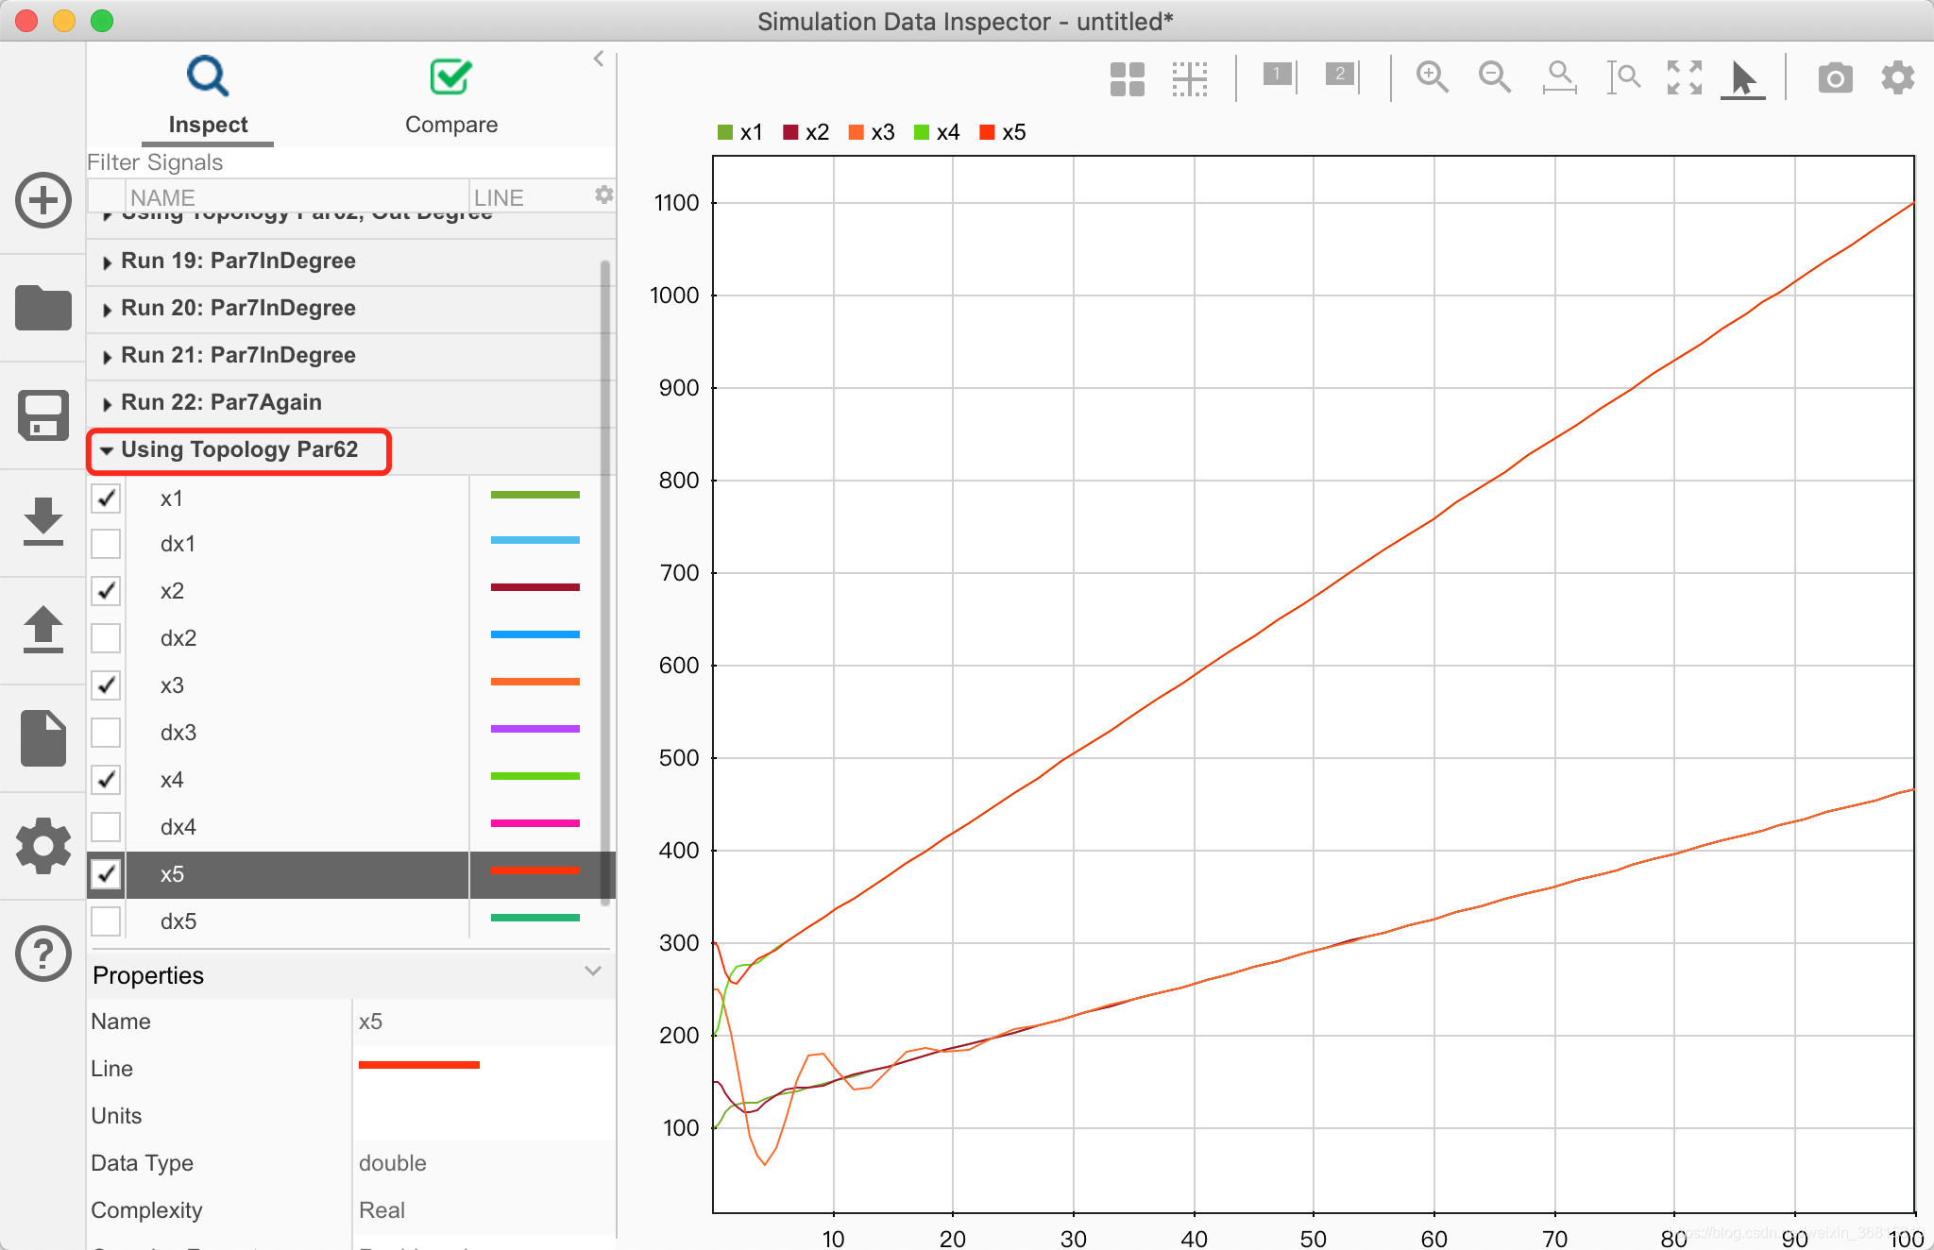Select the x4 signal row
This screenshot has height=1250, width=1934.
(172, 780)
